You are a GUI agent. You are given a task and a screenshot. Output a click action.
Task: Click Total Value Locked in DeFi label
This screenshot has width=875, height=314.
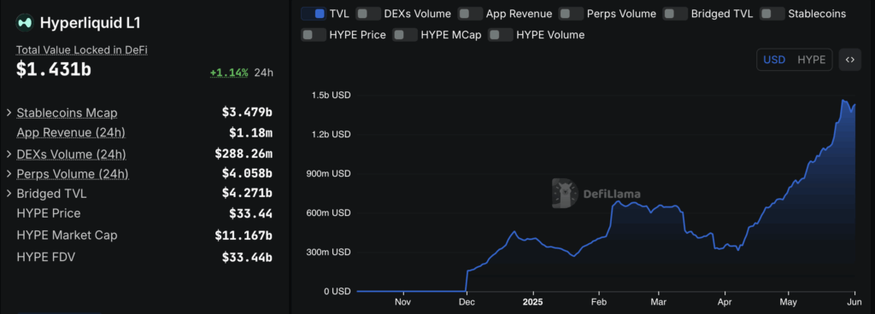(x=81, y=50)
